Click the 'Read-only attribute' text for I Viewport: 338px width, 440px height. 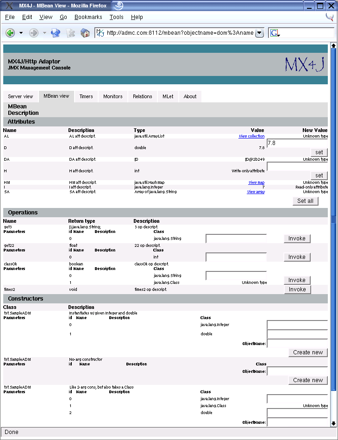312,187
